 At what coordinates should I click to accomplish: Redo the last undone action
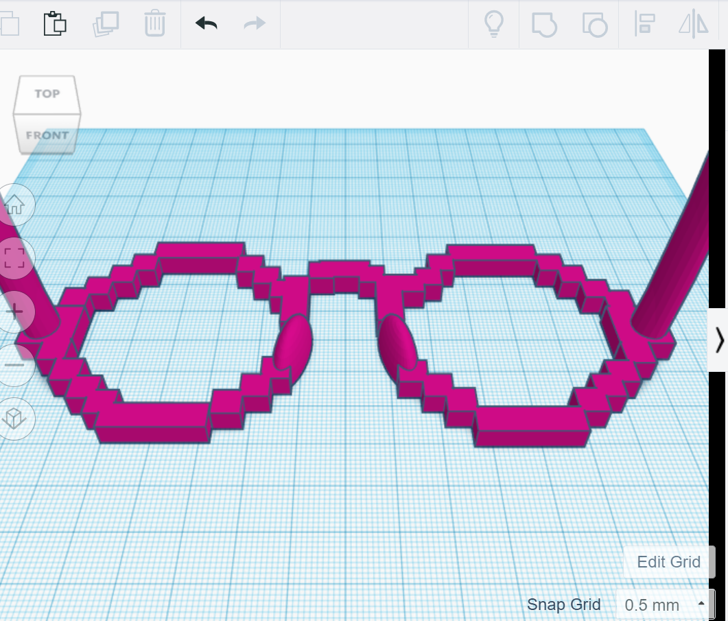pyautogui.click(x=255, y=23)
